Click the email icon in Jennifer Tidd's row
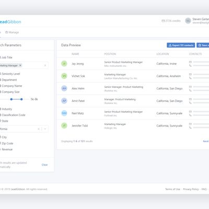209x209 pixels. pyautogui.click(x=190, y=124)
